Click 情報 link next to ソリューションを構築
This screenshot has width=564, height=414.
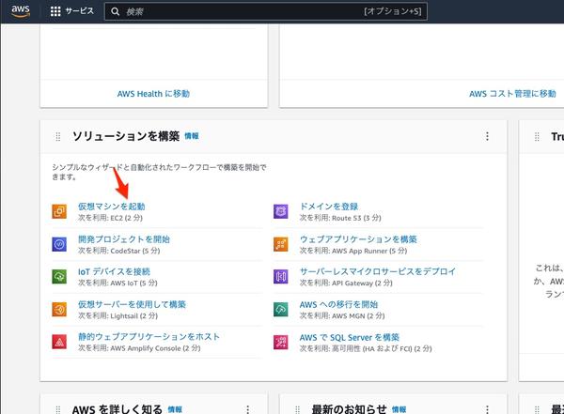coord(192,136)
